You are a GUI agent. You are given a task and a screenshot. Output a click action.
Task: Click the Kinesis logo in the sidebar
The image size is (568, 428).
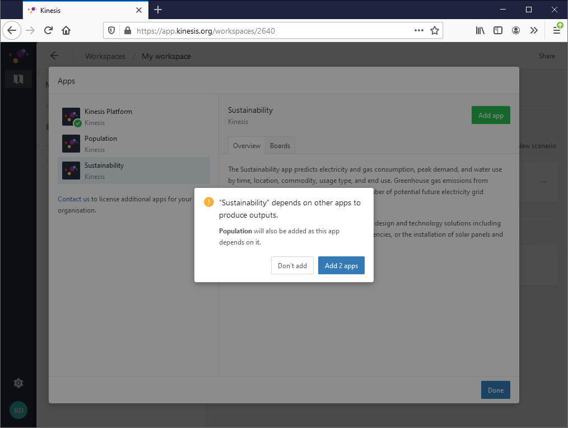click(18, 56)
